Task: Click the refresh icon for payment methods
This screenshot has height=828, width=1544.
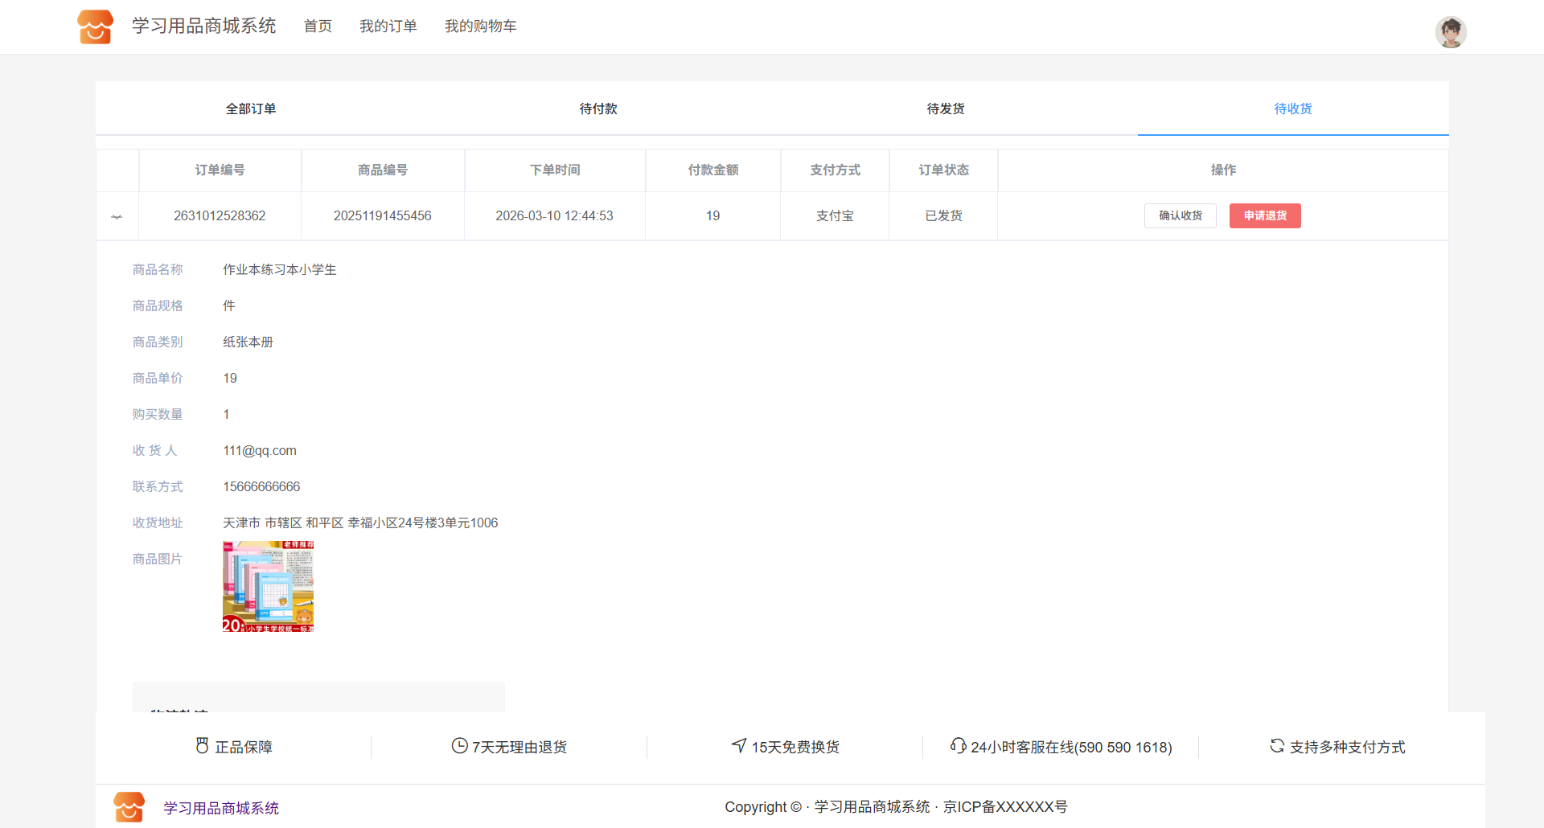Action: click(x=1277, y=746)
